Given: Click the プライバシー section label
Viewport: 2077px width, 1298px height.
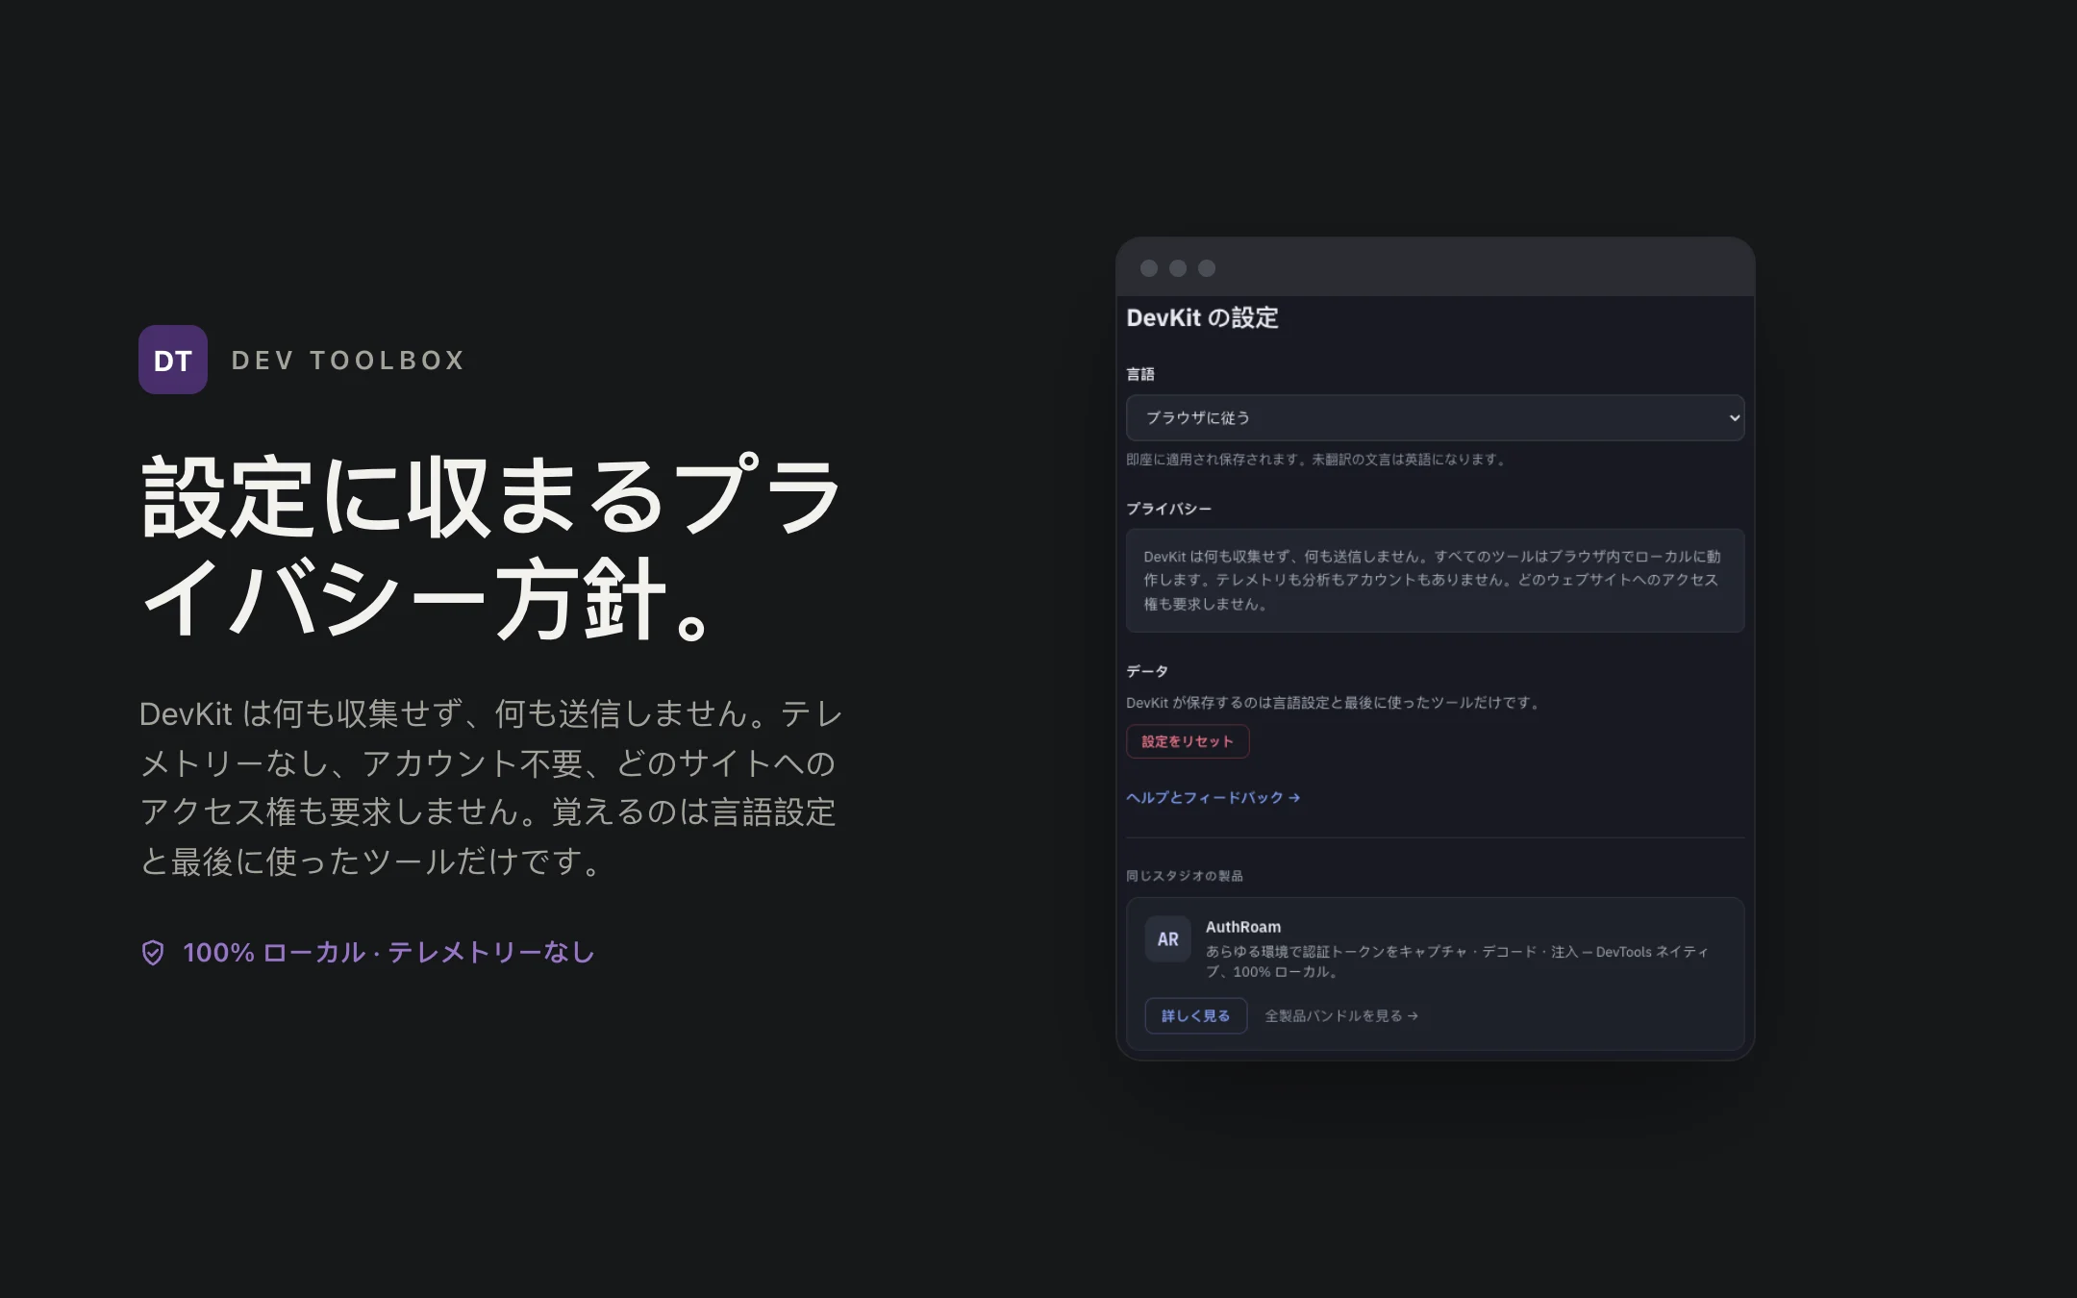Looking at the screenshot, I should pyautogui.click(x=1168, y=509).
